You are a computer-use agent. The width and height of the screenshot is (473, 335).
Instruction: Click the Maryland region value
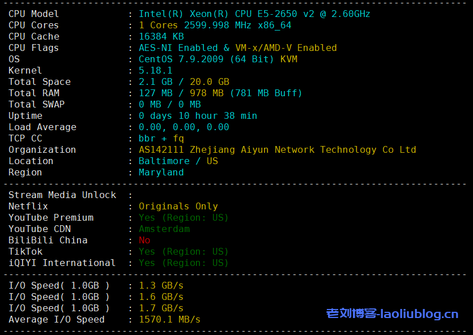coord(161,172)
